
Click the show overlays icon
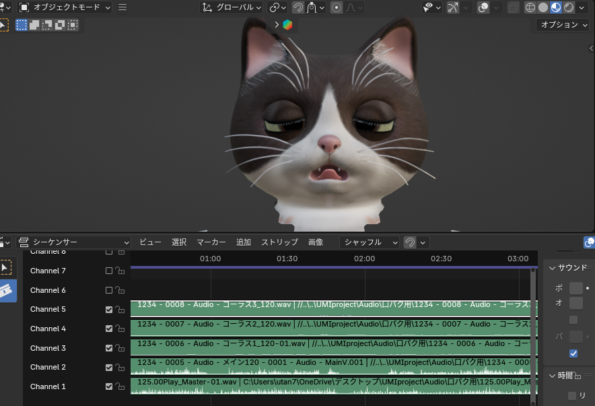pyautogui.click(x=483, y=7)
